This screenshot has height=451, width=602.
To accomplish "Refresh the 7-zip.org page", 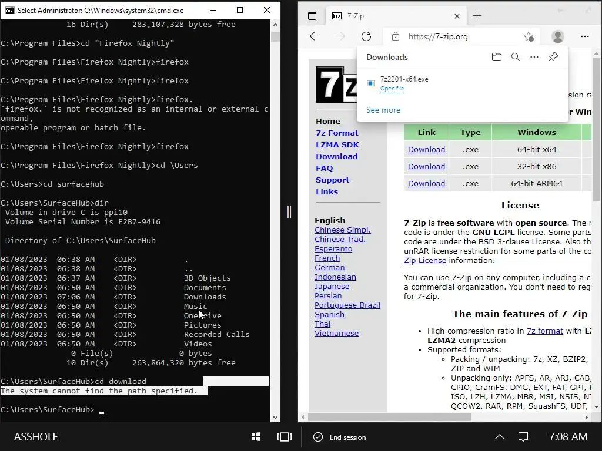I will (x=366, y=36).
